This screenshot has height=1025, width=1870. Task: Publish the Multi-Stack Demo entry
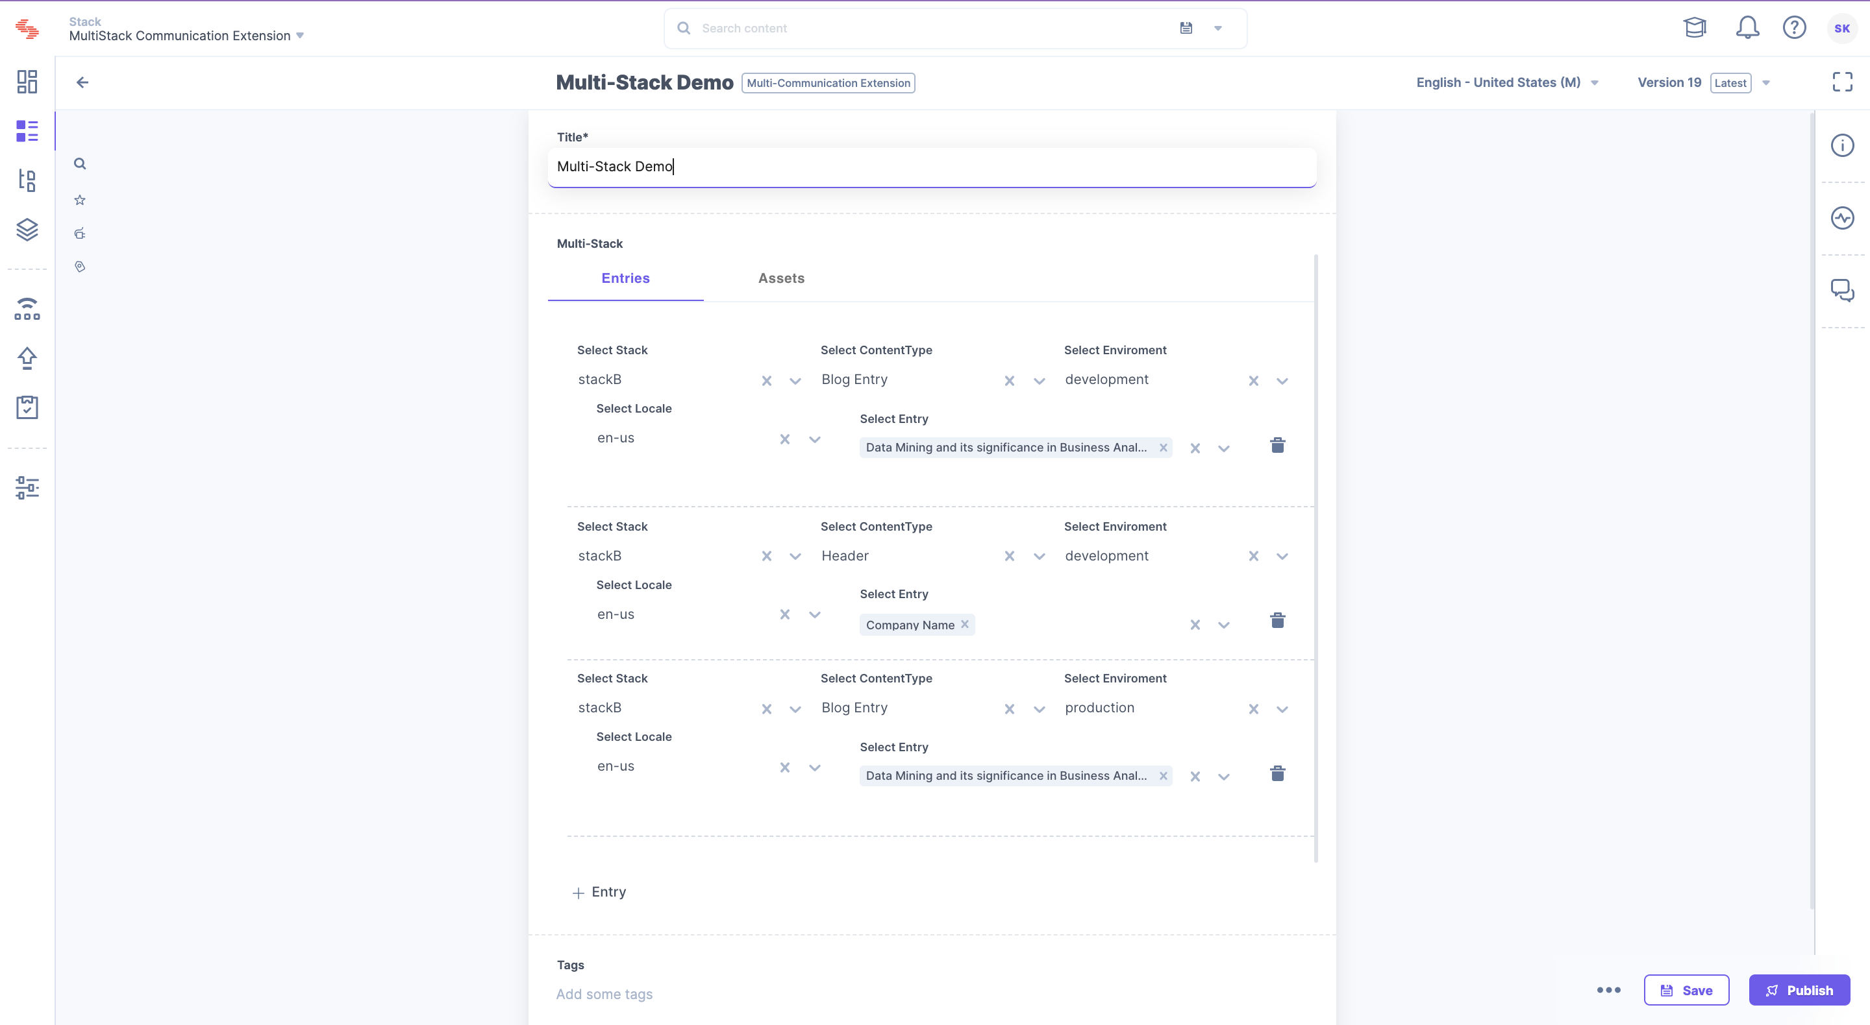[1800, 989]
